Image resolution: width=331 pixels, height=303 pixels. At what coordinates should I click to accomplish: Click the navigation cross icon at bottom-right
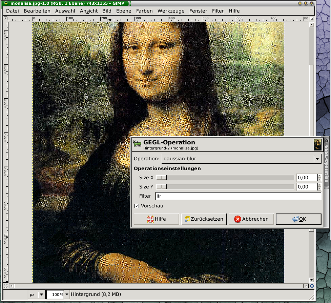click(312, 286)
